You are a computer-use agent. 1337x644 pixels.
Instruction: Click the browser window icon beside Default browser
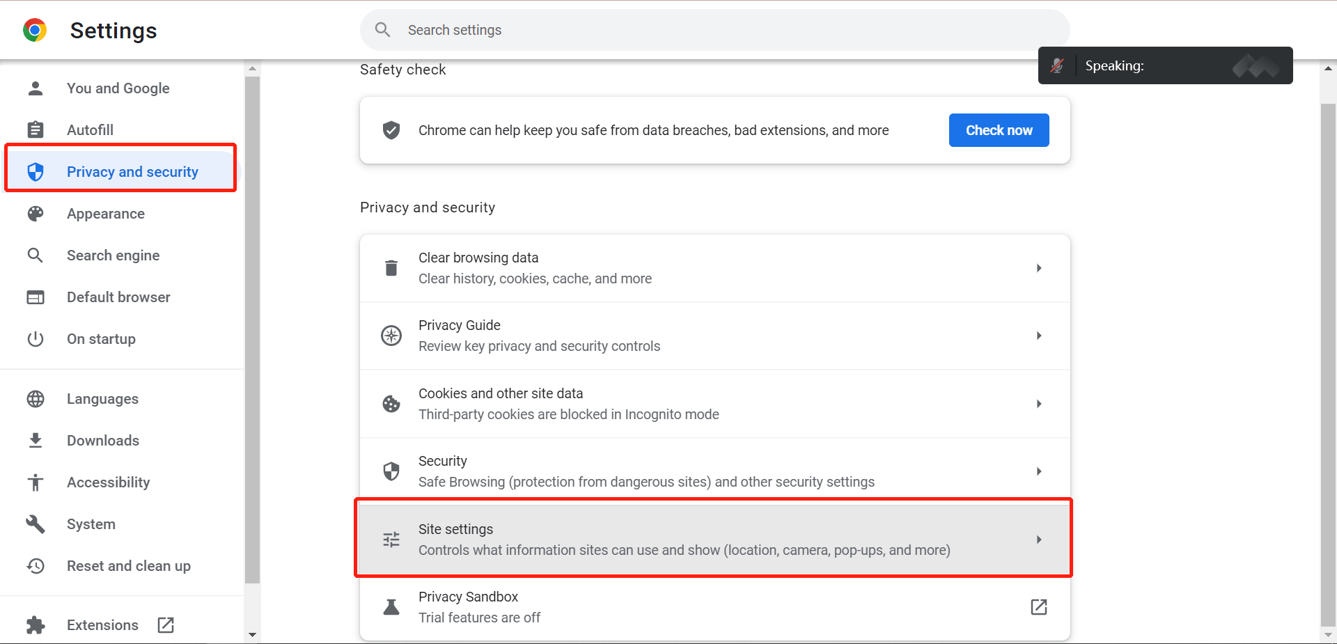click(36, 297)
